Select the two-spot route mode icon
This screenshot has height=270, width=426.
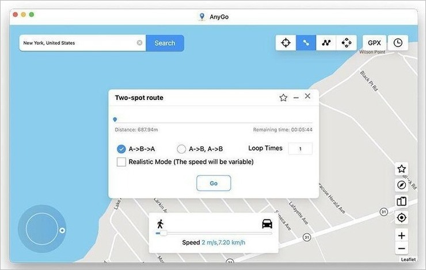[306, 43]
